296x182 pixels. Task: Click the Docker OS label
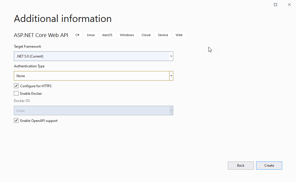(x=22, y=101)
